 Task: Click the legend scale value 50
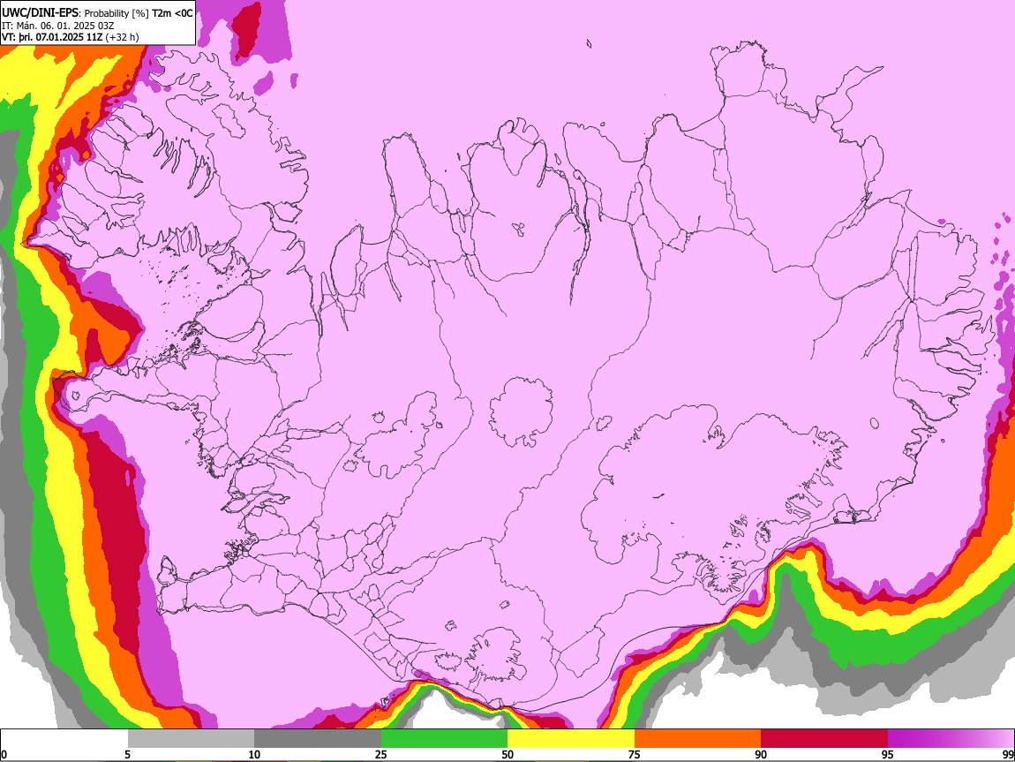[507, 754]
